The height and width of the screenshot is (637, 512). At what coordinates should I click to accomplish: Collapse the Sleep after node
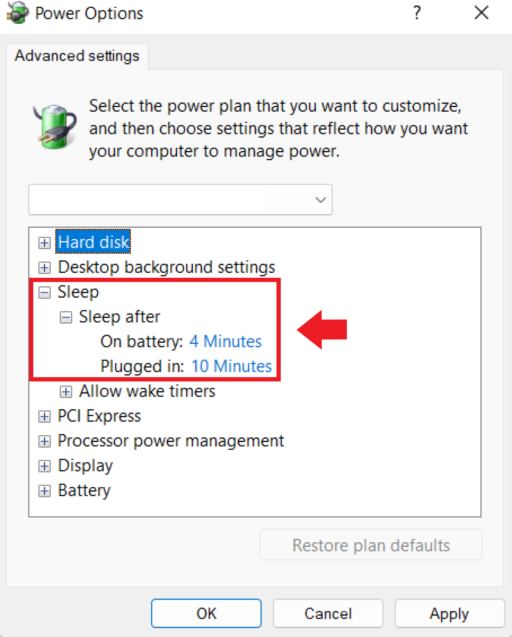pyautogui.click(x=66, y=317)
